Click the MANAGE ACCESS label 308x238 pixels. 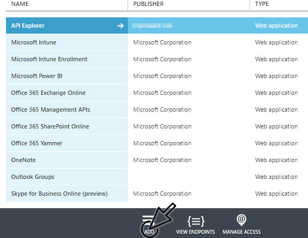coord(242,232)
